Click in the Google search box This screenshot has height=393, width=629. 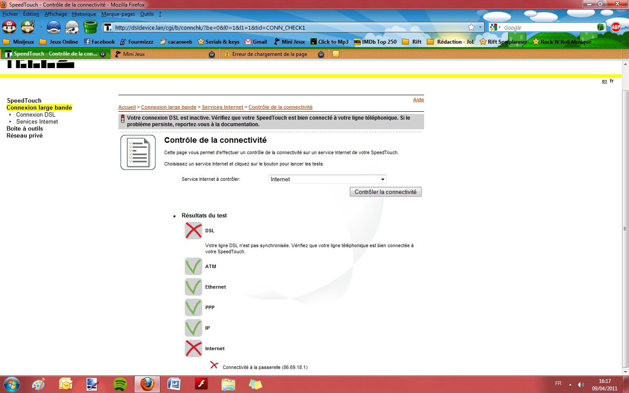pos(550,27)
